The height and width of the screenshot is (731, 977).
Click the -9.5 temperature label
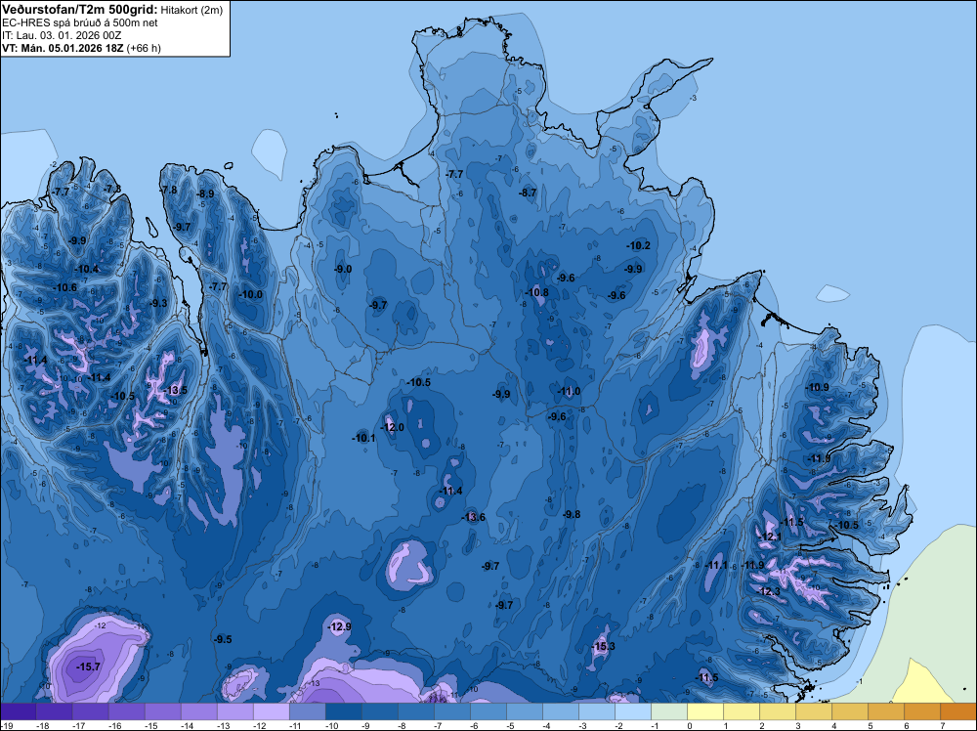(223, 639)
